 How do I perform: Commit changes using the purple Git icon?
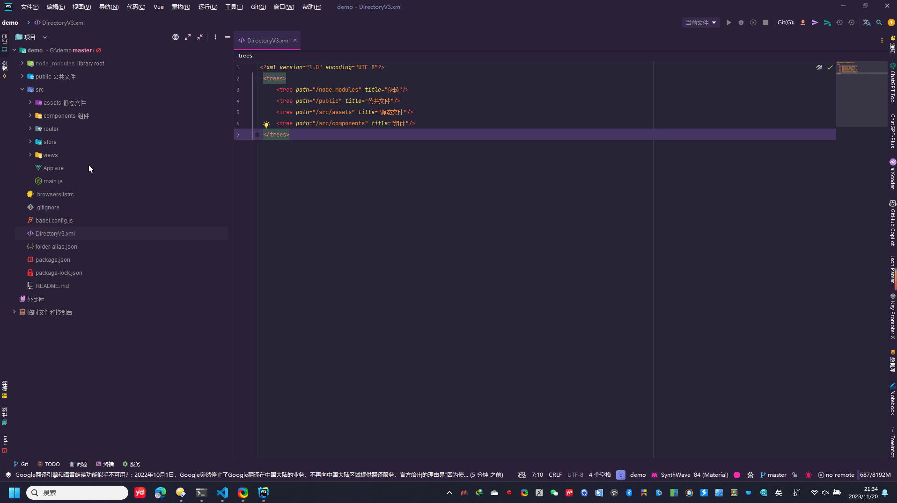815,22
